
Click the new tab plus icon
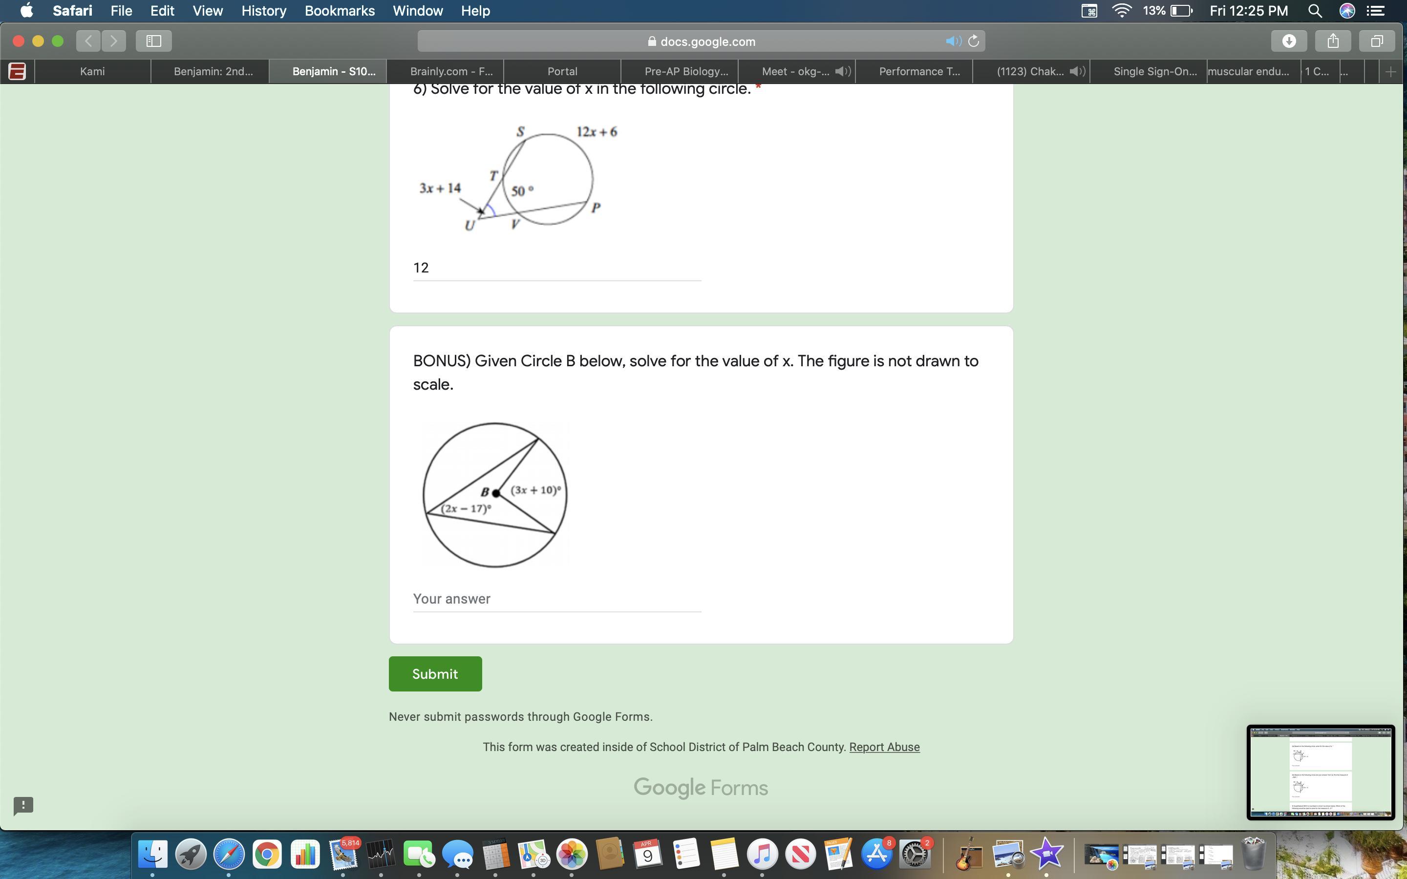point(1391,71)
